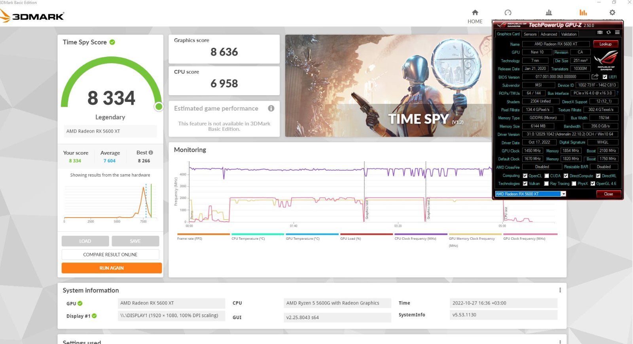Open the orange Results bars icon
This screenshot has width=633, height=344.
(x=583, y=13)
